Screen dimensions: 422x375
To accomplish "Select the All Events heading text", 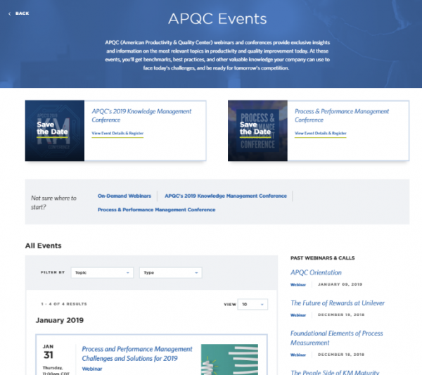I will (x=44, y=246).
